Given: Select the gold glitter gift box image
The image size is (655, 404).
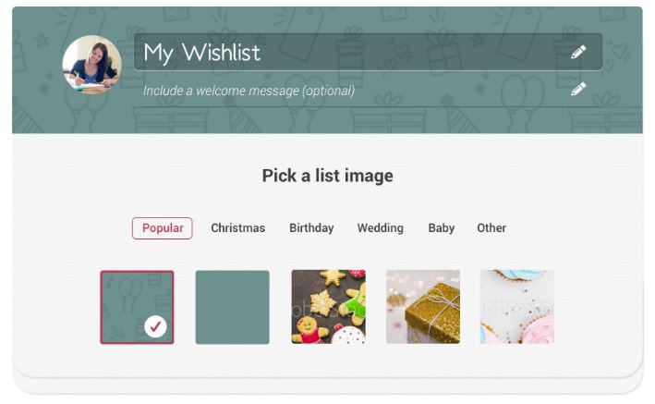Looking at the screenshot, I should [x=422, y=307].
